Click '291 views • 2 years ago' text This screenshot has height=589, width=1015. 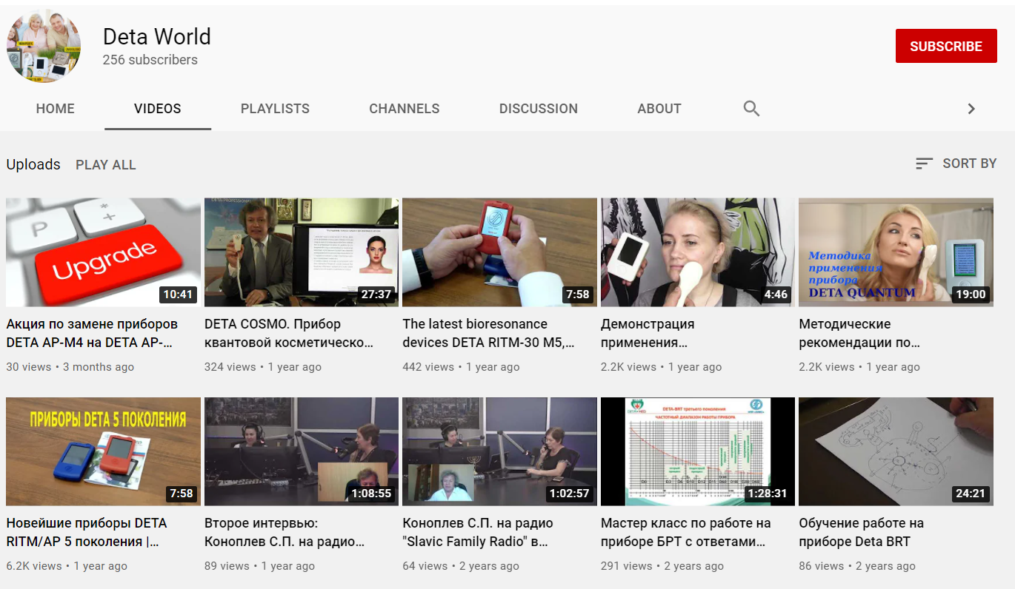[662, 566]
